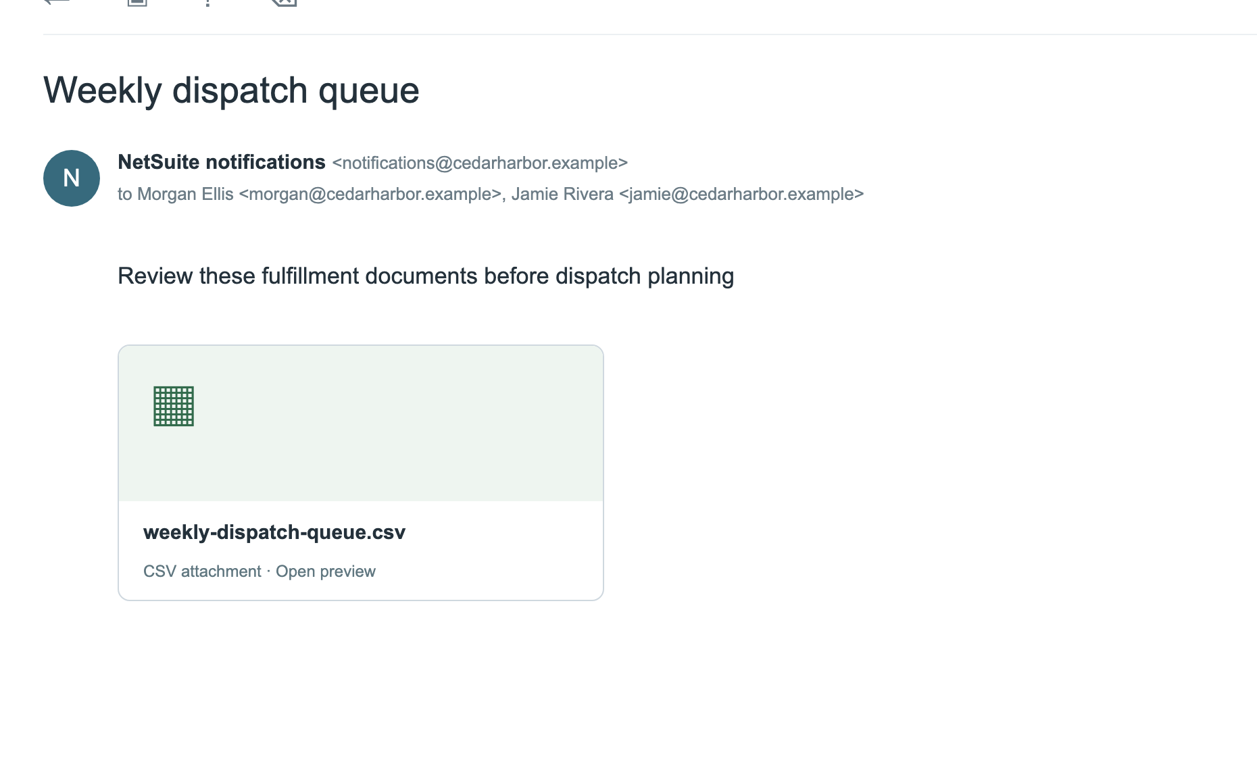The height and width of the screenshot is (770, 1257).
Task: Open the weekly-dispatch-queue.csv file name
Action: 274,532
